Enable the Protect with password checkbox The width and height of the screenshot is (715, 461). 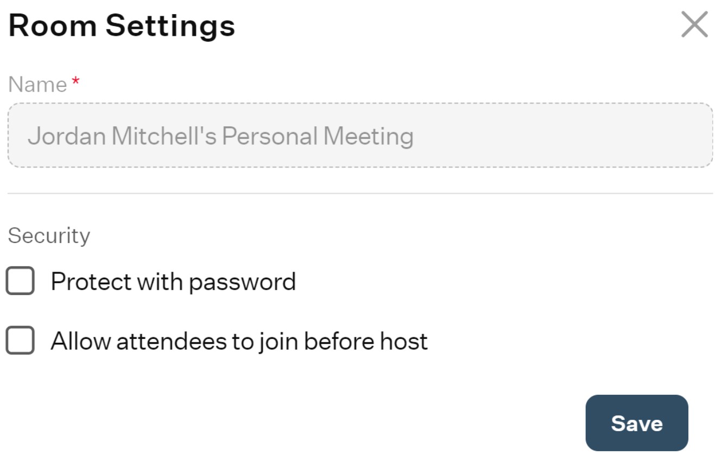[20, 281]
